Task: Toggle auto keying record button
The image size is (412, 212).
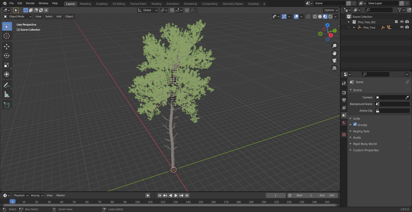Action: tap(148, 195)
